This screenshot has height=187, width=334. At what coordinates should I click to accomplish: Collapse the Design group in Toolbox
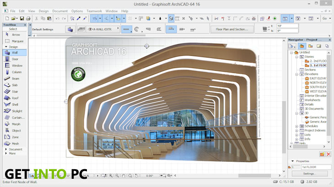click(x=6, y=47)
